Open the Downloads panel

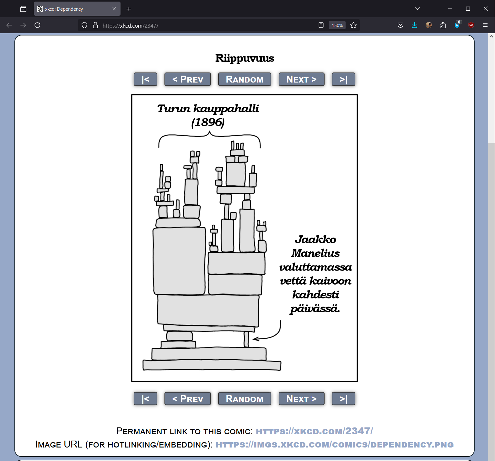click(414, 25)
